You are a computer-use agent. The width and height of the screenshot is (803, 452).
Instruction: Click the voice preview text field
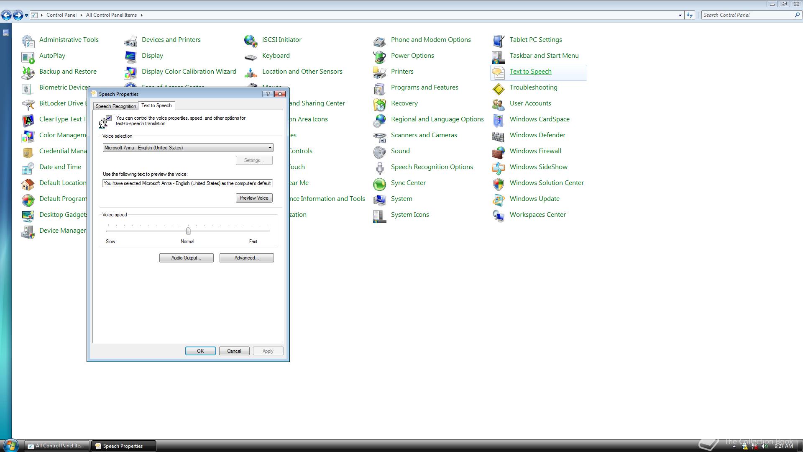coord(188,183)
